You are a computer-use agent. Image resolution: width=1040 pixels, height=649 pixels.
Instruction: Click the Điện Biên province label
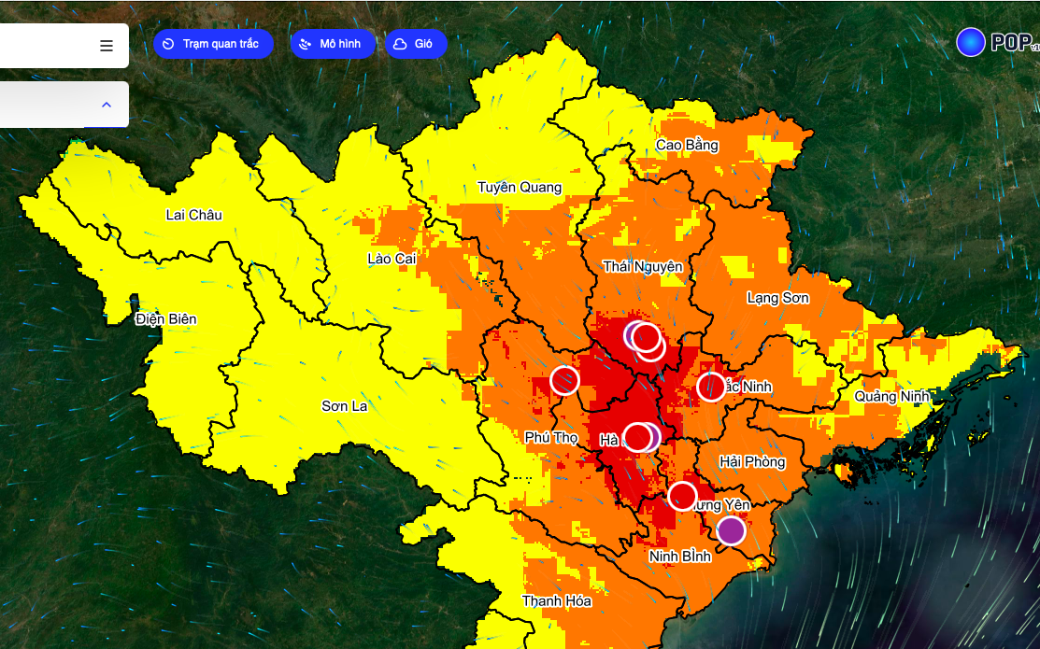pos(165,319)
